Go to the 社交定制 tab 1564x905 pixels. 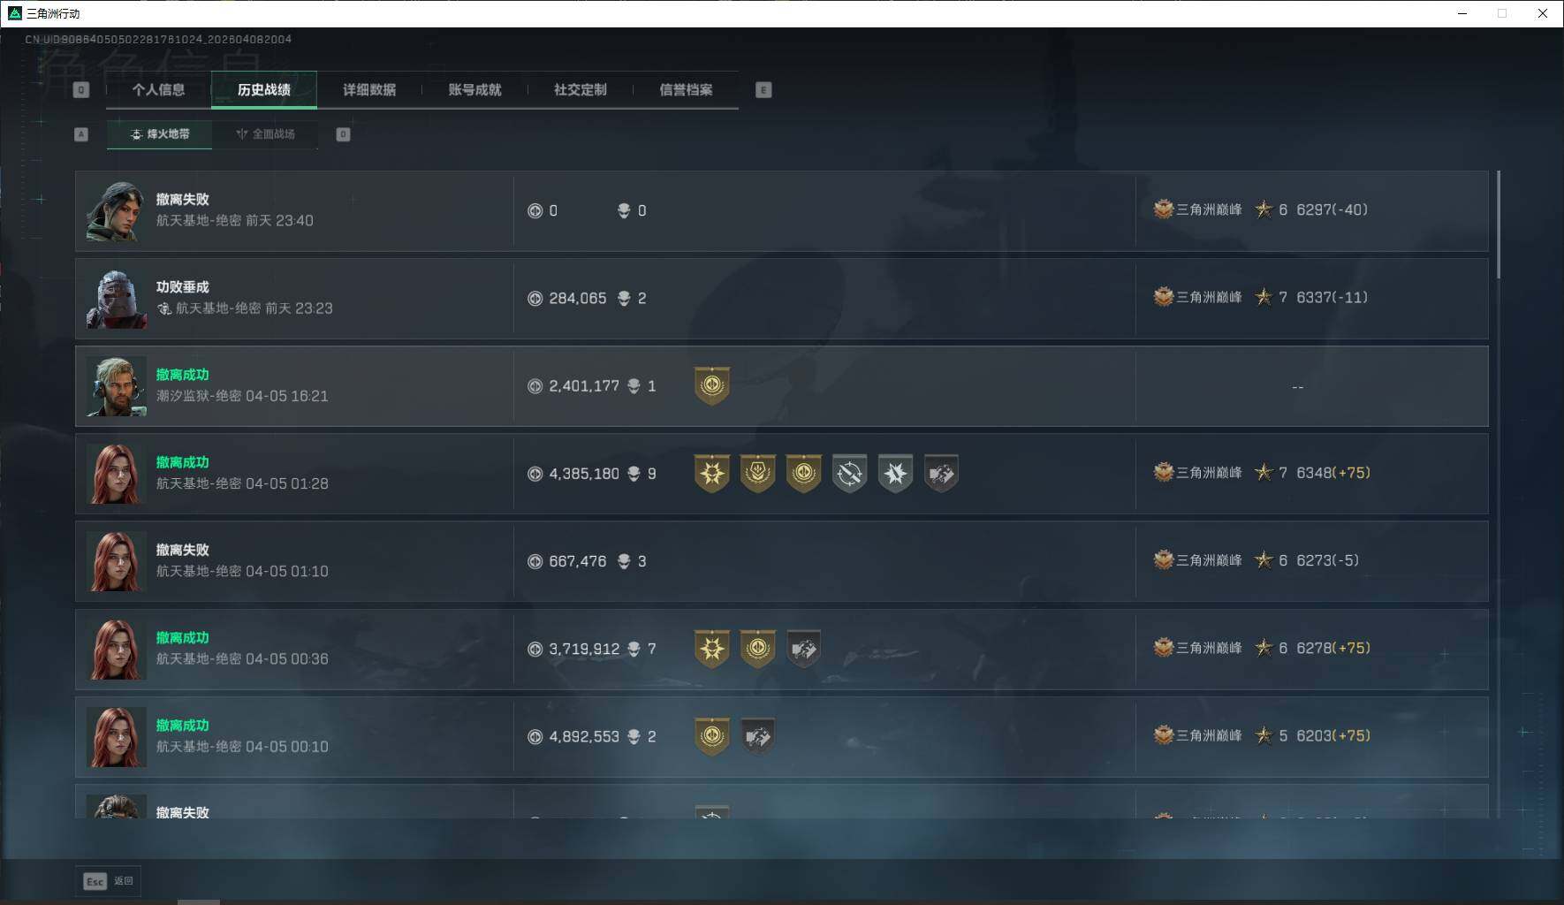pos(580,90)
